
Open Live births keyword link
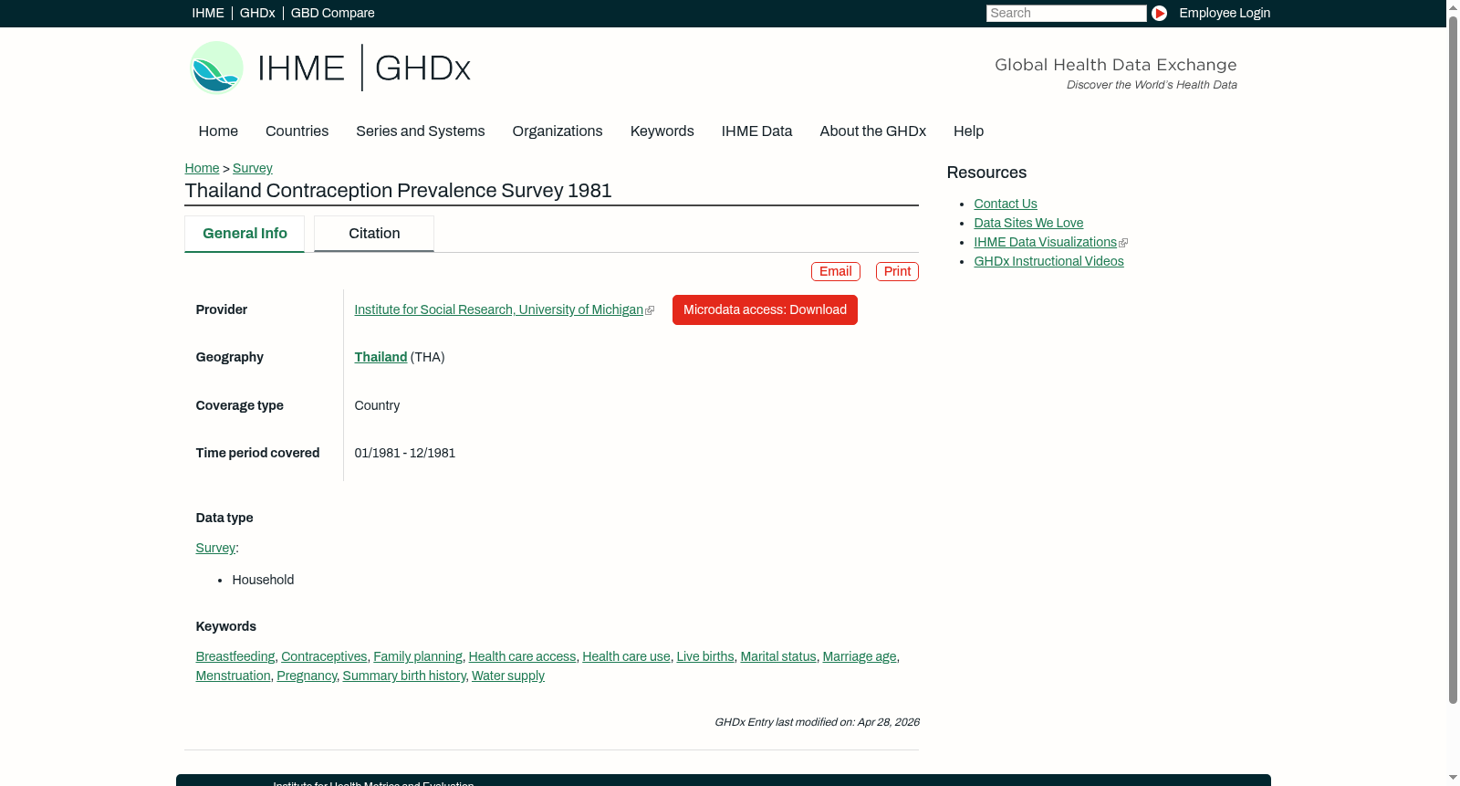704,656
